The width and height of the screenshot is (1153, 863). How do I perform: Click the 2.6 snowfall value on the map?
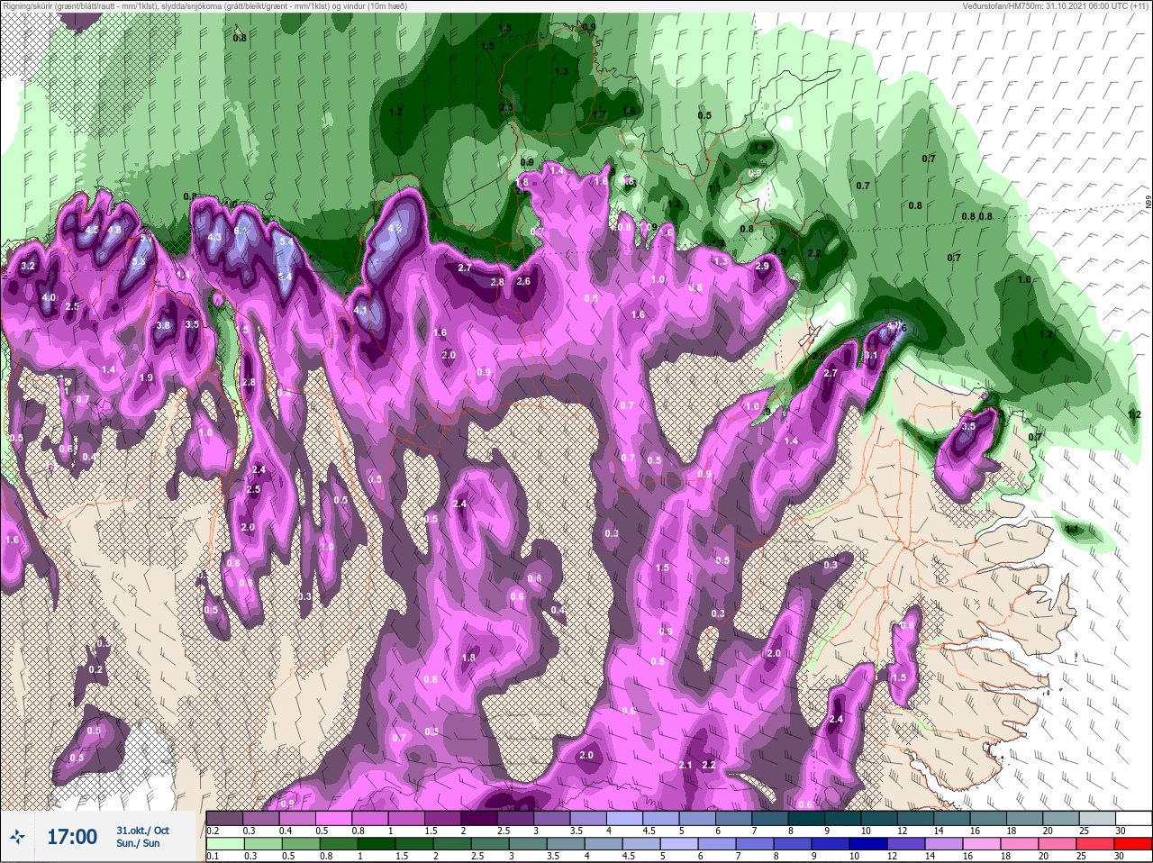coord(523,281)
